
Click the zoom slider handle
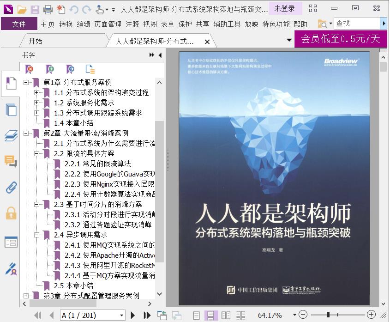point(328,315)
